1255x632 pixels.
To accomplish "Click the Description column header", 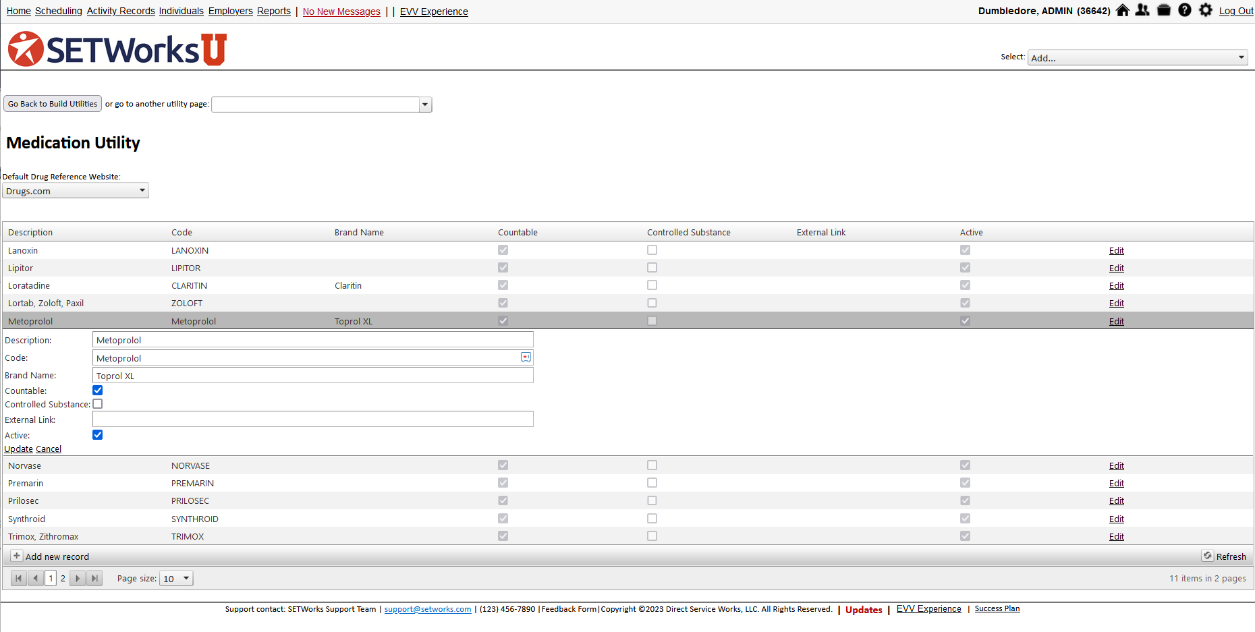I will pos(30,233).
